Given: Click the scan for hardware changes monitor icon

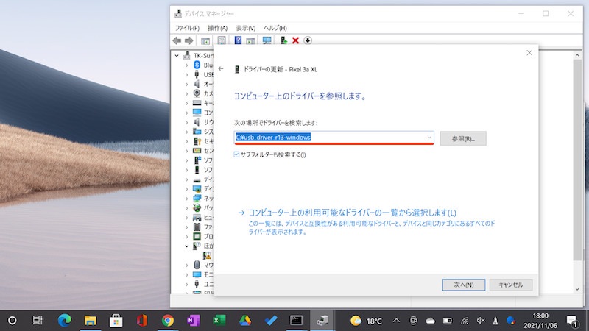Looking at the screenshot, I should 267,40.
